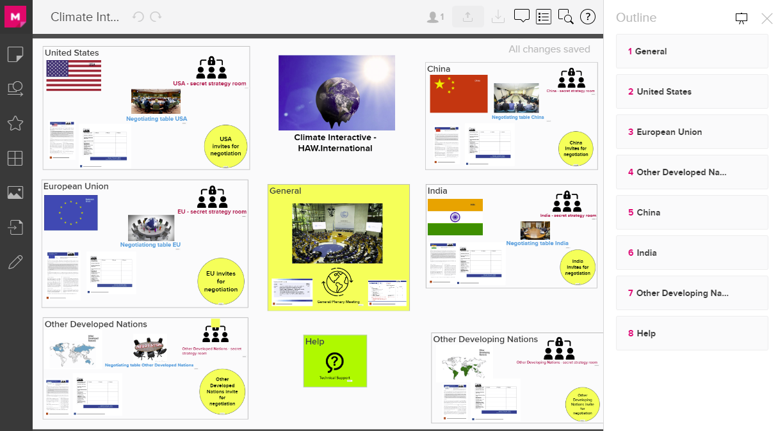The image size is (778, 431).
Task: Click 'Other Developed Nations invite' yellow circle
Action: pos(222,391)
